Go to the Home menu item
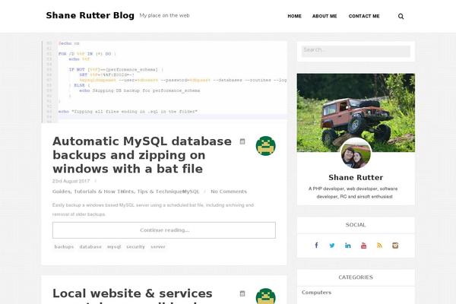This screenshot has width=456, height=304. point(294,16)
